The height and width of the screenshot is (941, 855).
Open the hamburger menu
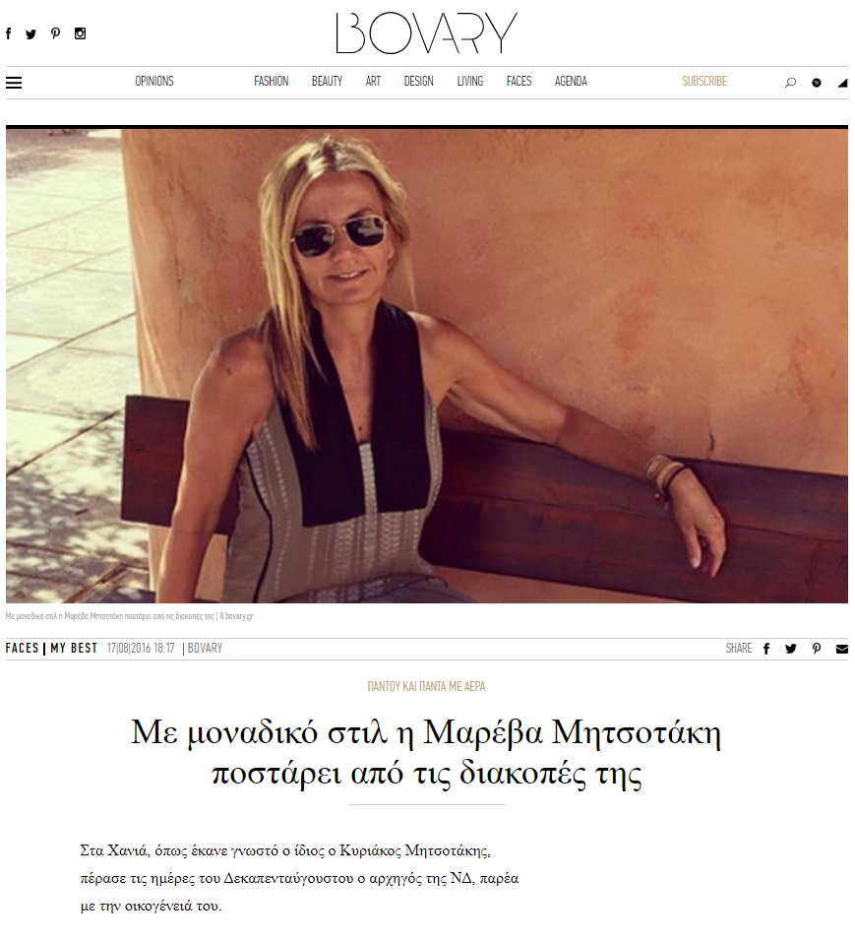(14, 83)
